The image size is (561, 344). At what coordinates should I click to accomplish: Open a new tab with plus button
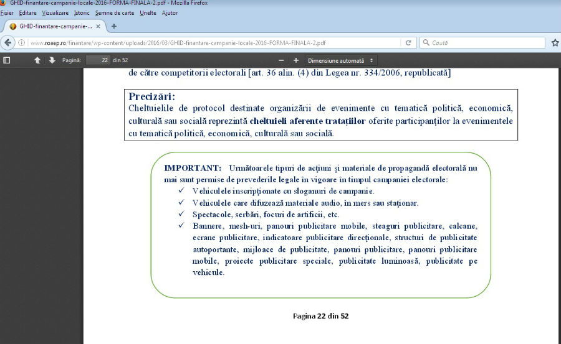pyautogui.click(x=114, y=26)
